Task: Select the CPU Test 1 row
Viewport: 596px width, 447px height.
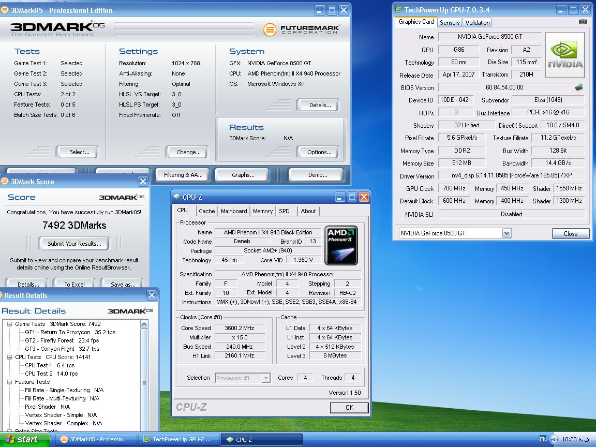Action: pyautogui.click(x=50, y=365)
